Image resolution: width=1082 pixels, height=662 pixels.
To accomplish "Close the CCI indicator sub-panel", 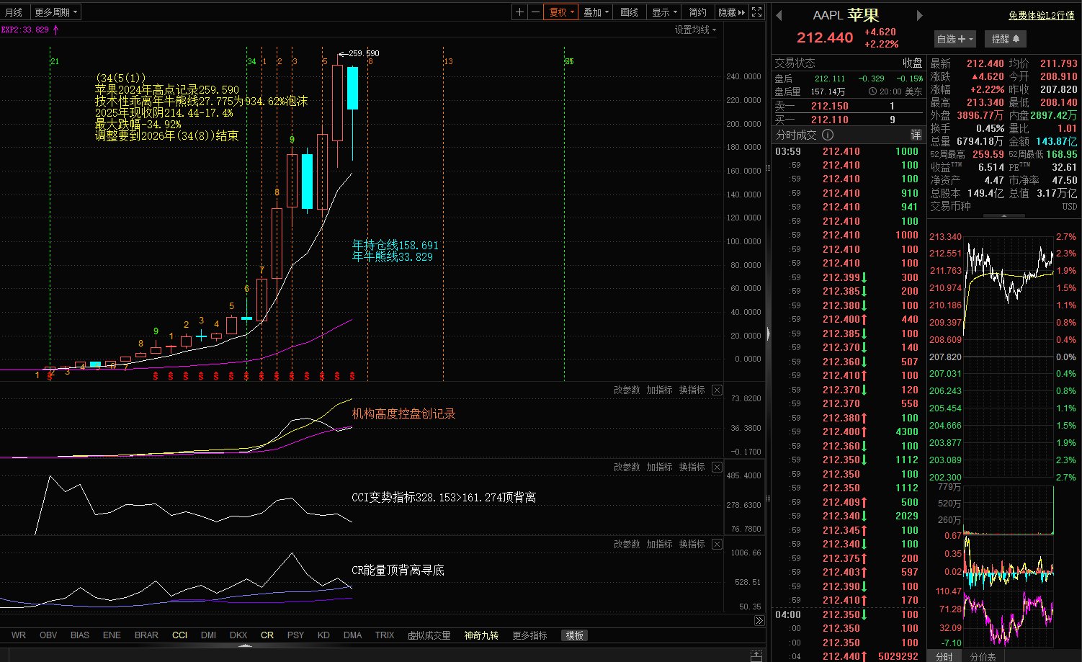I will click(717, 467).
